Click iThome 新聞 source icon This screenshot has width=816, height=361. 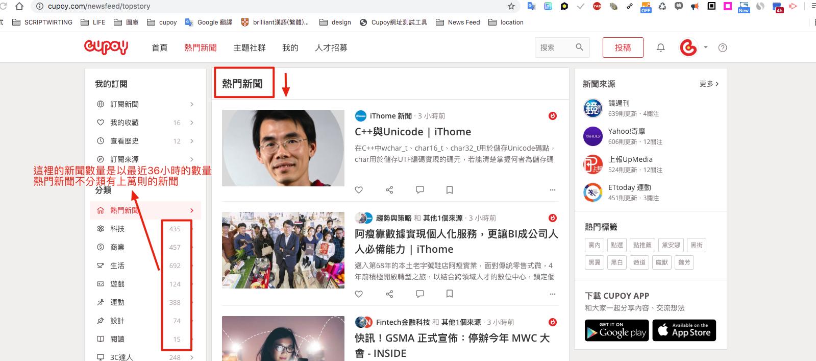click(361, 116)
